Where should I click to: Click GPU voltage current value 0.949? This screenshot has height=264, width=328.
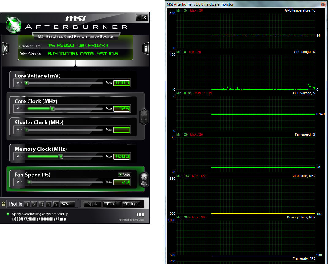[x=320, y=114]
